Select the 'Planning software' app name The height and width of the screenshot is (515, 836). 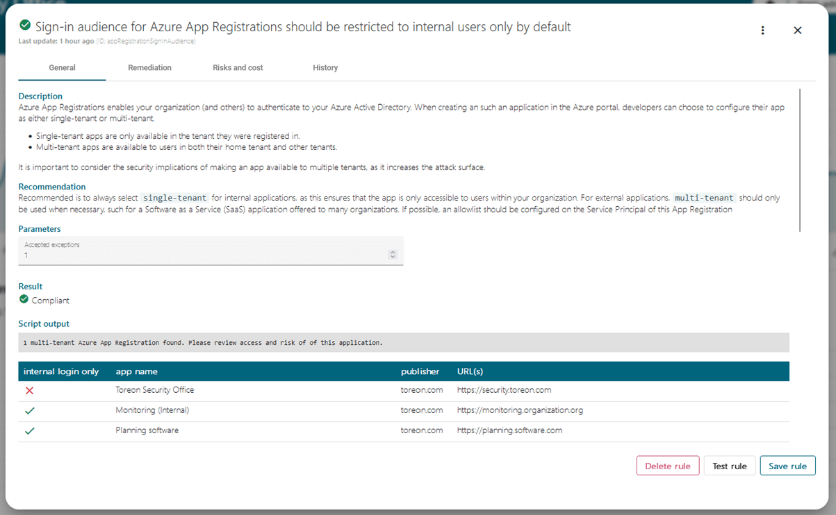(147, 430)
